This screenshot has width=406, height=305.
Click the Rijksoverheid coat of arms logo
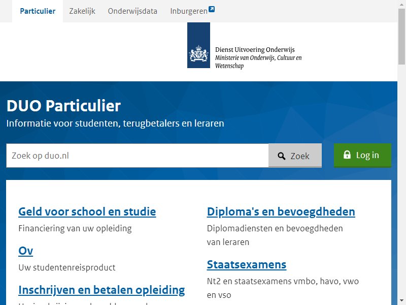point(198,45)
